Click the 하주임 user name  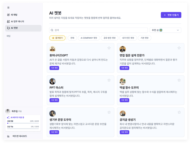point(15,111)
